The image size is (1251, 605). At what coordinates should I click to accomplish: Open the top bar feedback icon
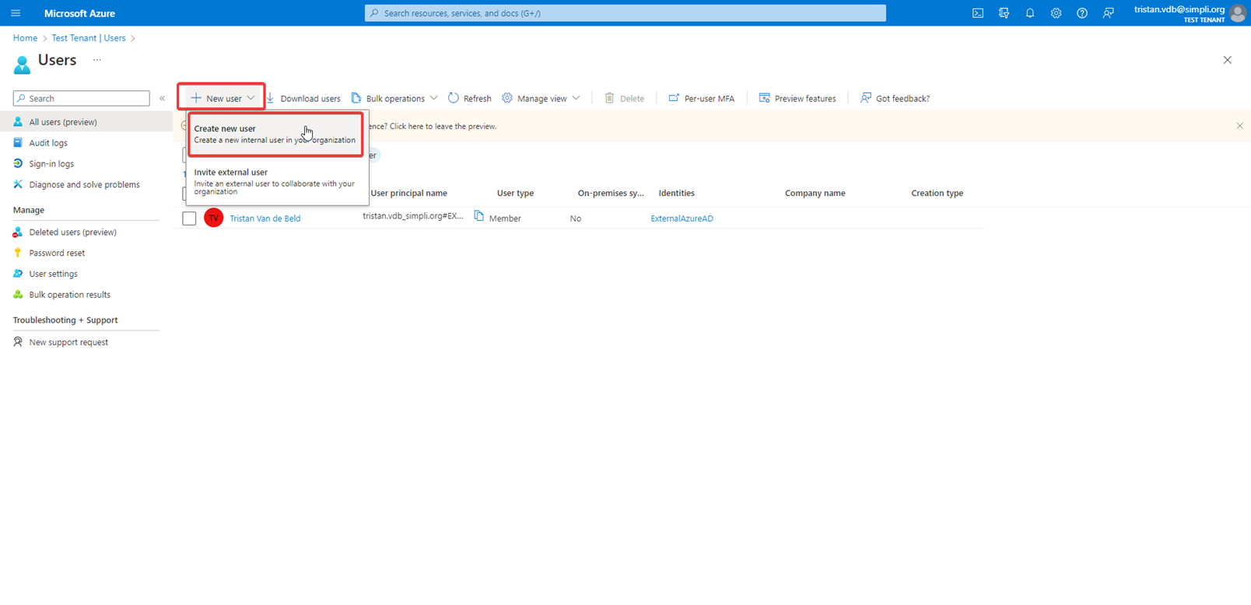point(1108,13)
